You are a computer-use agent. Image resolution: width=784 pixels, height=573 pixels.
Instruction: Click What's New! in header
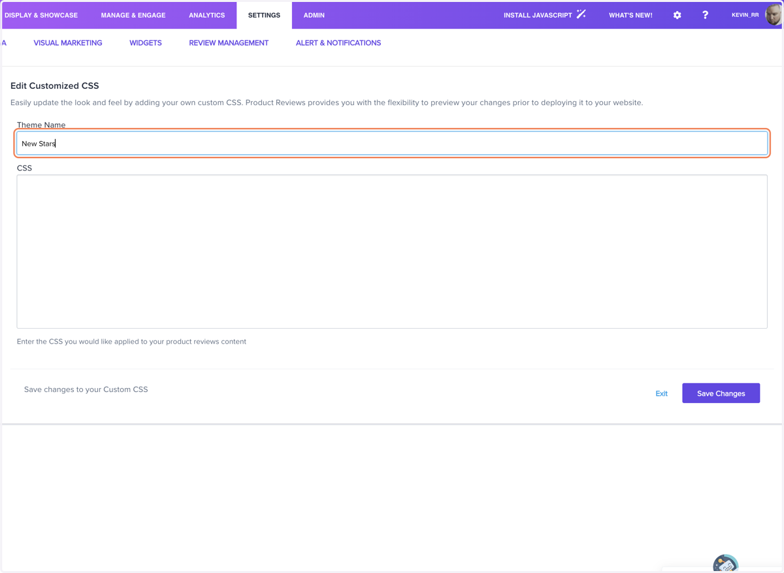tap(630, 15)
